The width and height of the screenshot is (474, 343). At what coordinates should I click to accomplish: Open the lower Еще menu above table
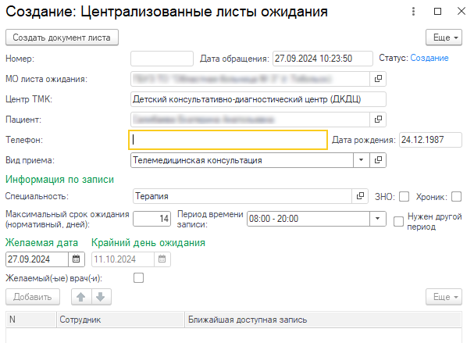coord(443,296)
